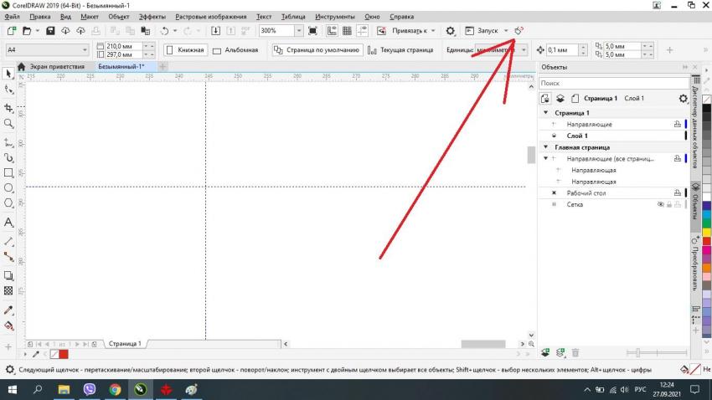This screenshot has width=712, height=400.
Task: Select the Text tool in toolbox
Action: click(x=9, y=223)
